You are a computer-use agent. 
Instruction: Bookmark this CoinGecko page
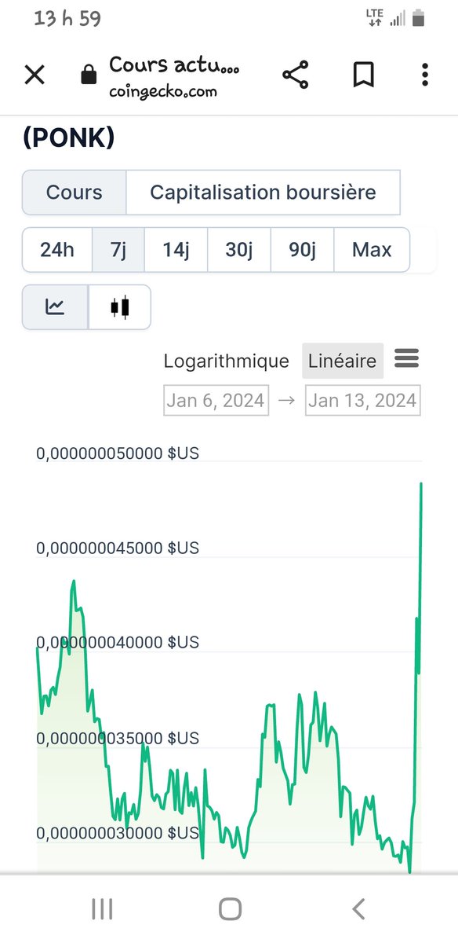tap(363, 75)
